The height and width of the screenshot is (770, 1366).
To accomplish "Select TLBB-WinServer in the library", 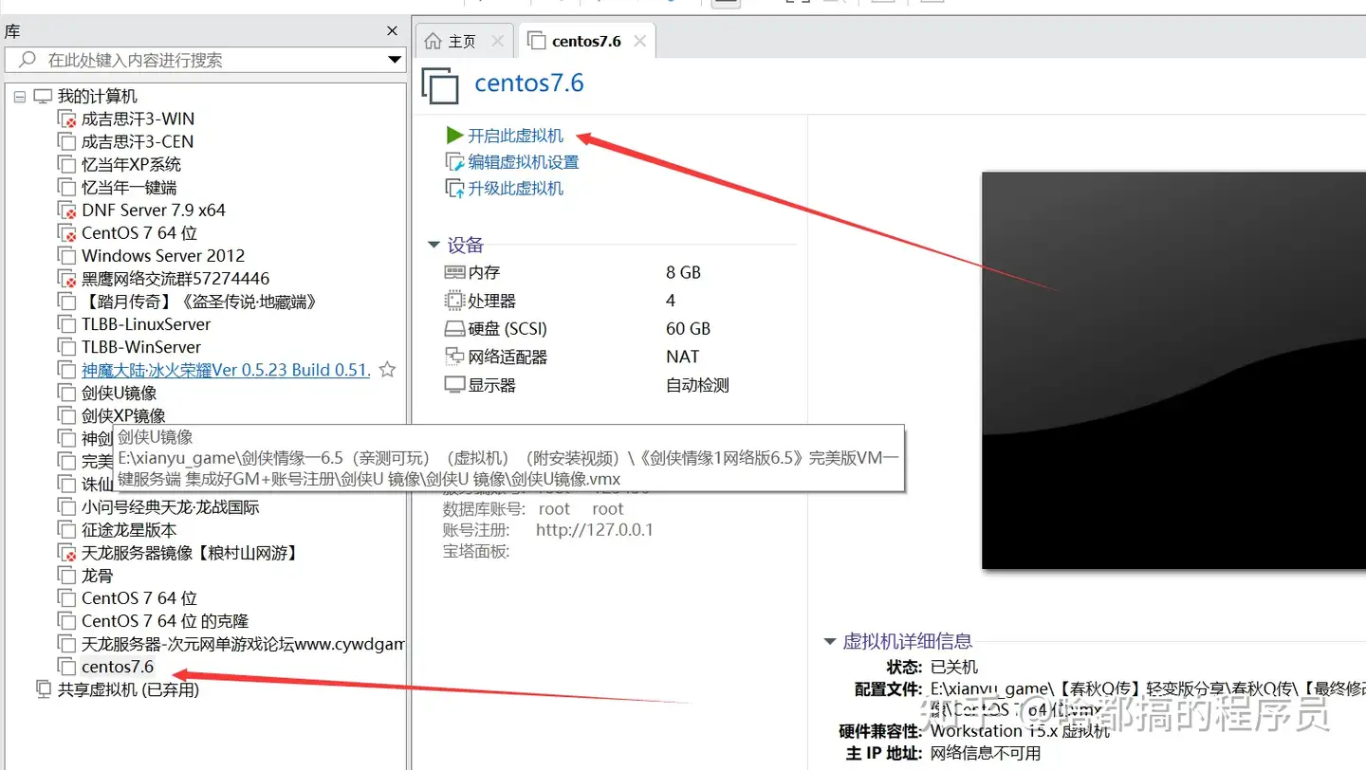I will click(141, 347).
